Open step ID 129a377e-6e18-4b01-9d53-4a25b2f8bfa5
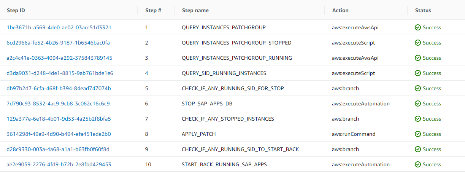The height and width of the screenshot is (172, 465). point(59,119)
